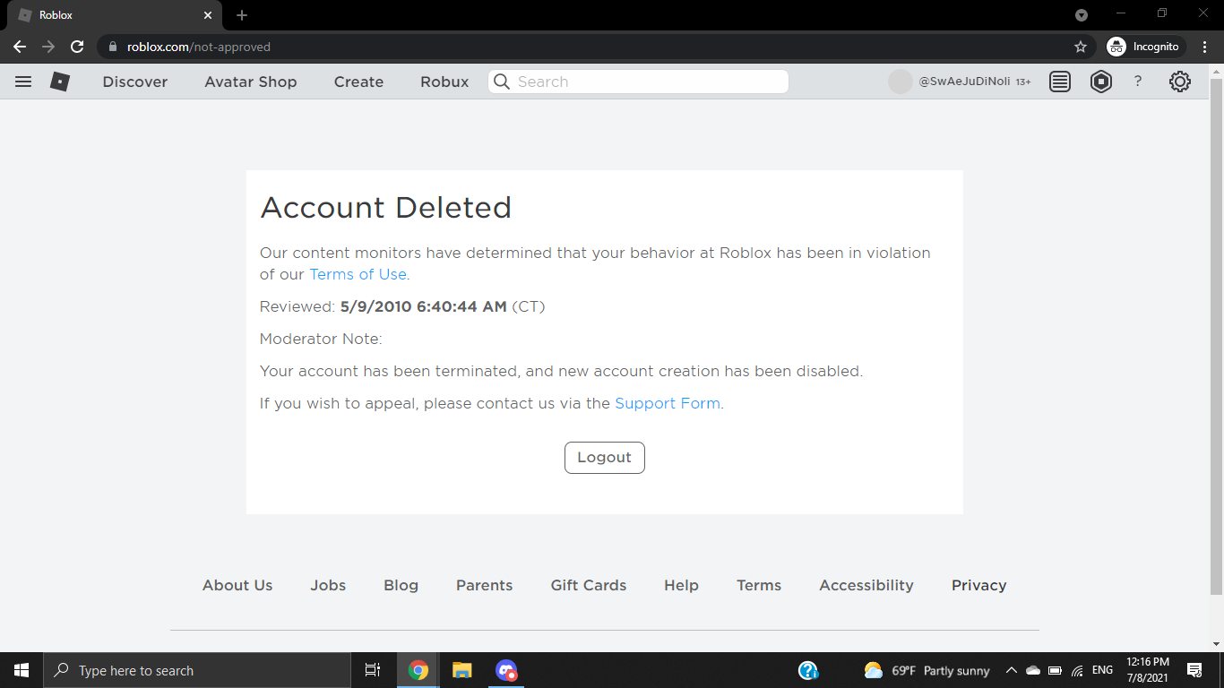
Task: Open the Gift Cards footer link
Action: pos(588,585)
